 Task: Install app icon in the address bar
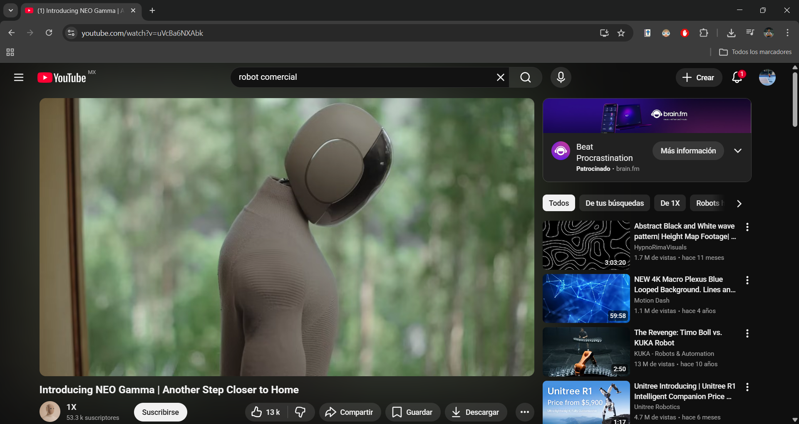(x=604, y=33)
